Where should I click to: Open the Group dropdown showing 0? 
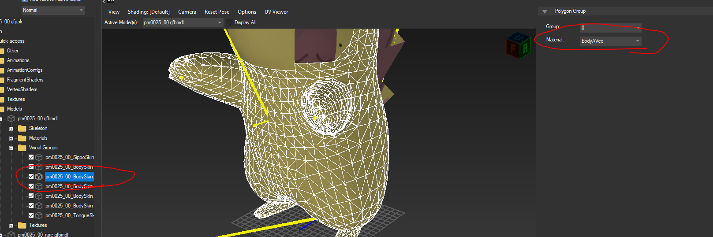pyautogui.click(x=611, y=28)
